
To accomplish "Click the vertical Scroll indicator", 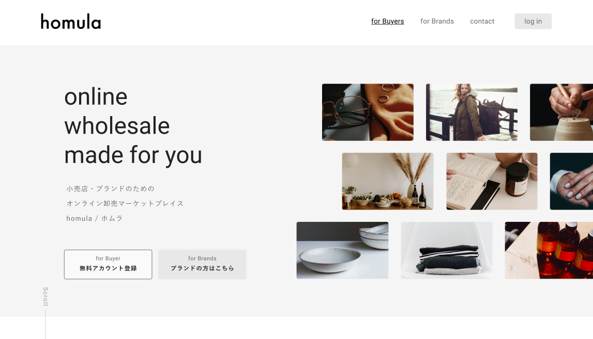I will point(45,296).
